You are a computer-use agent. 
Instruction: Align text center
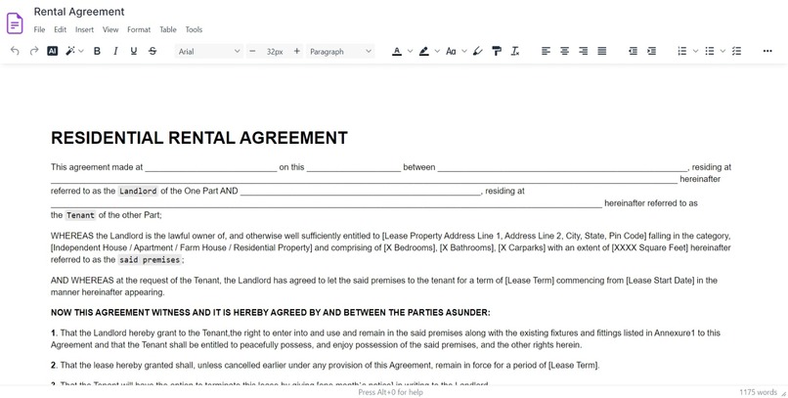click(x=565, y=51)
